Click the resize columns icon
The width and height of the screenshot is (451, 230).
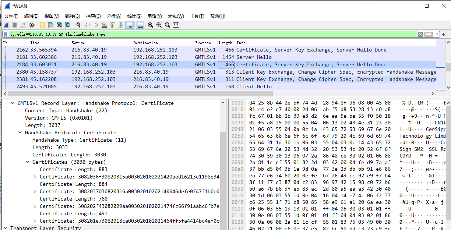pos(176,25)
